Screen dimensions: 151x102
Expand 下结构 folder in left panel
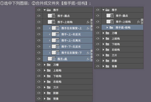click(44, 76)
